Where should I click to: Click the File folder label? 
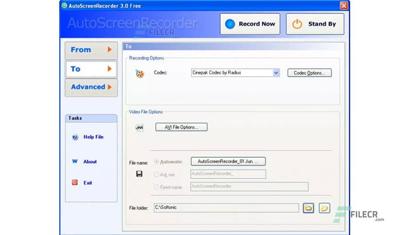pos(138,208)
